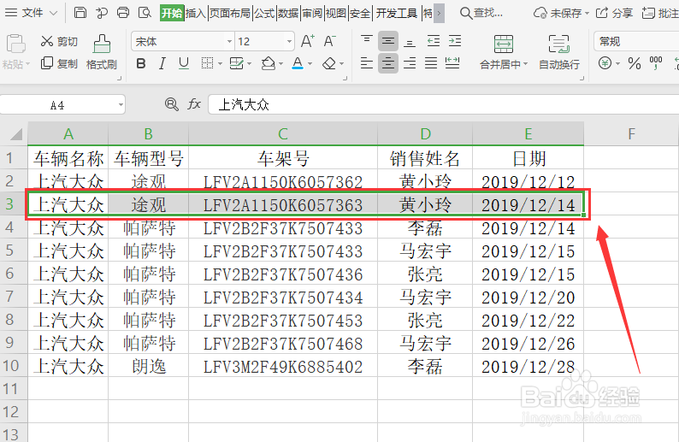Expand the font color dropdown arrow
This screenshot has width=679, height=442.
[x=310, y=64]
